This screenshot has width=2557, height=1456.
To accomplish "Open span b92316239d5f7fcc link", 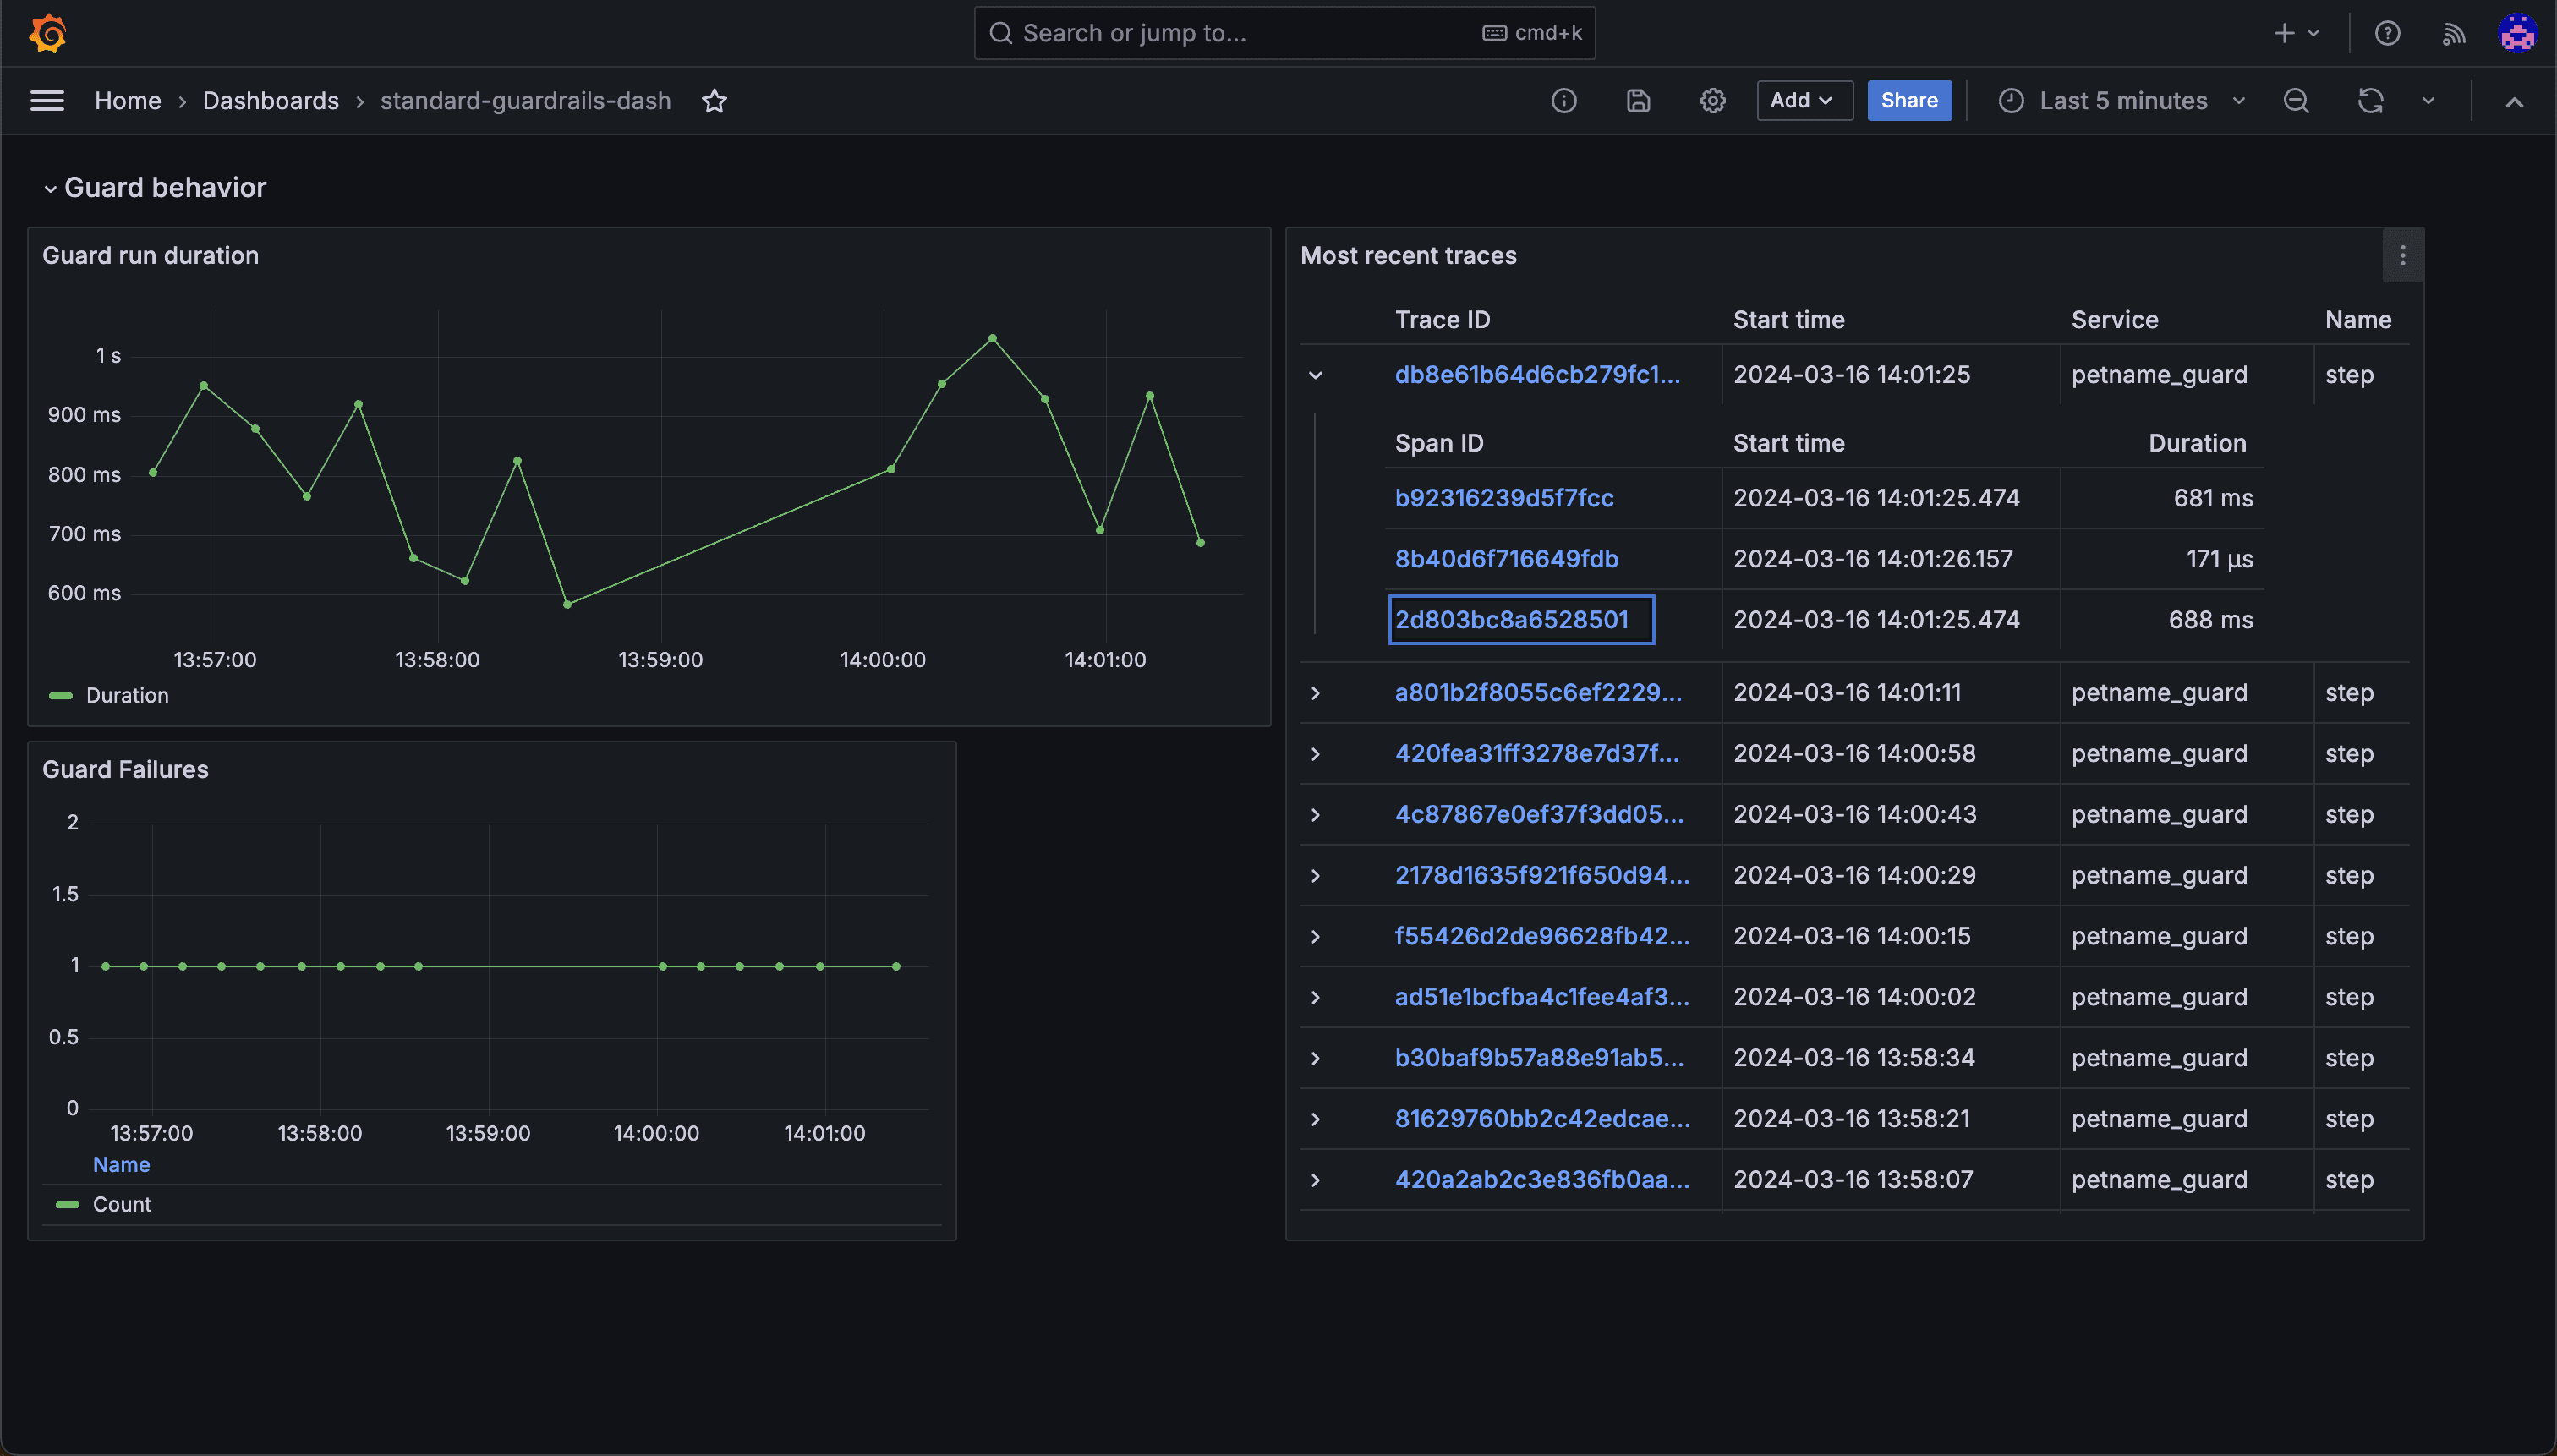I will tap(1503, 497).
